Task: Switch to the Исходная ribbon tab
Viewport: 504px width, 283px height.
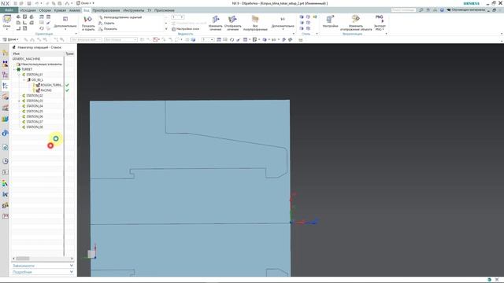Action: pyautogui.click(x=28, y=10)
